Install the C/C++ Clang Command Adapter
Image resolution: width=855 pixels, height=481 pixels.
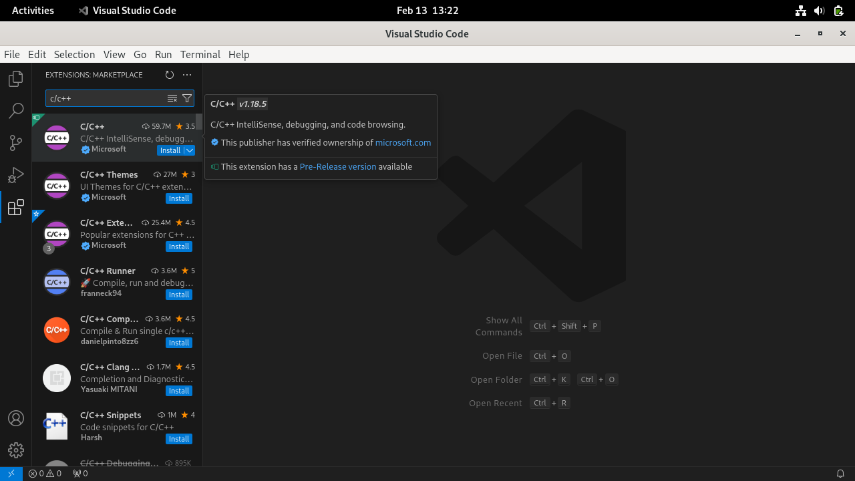tap(179, 391)
